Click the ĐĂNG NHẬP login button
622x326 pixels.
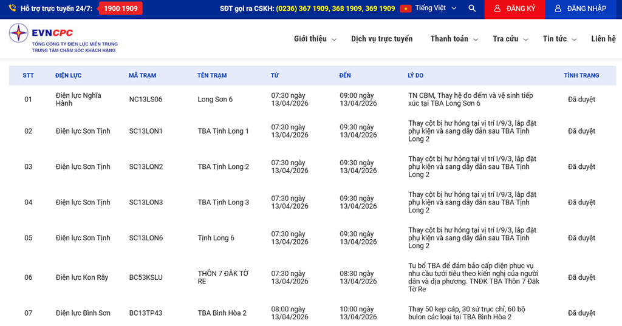tap(580, 9)
